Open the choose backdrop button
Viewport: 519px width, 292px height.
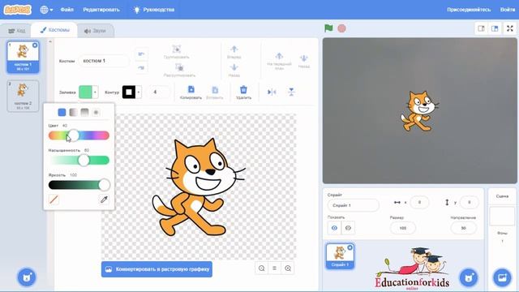click(502, 277)
